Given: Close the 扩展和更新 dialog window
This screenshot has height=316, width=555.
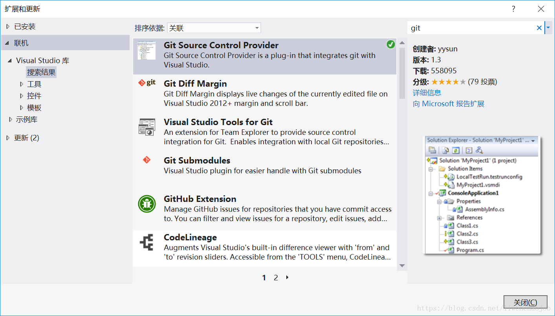Looking at the screenshot, I should coord(541,9).
